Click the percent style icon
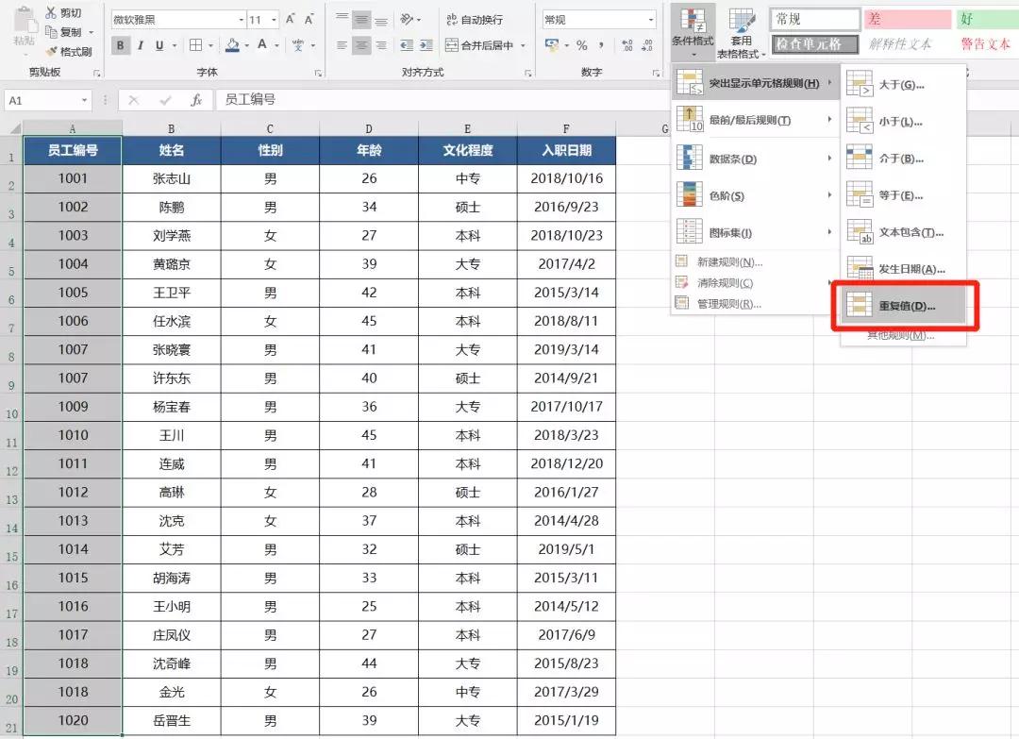This screenshot has height=739, width=1019. click(581, 45)
